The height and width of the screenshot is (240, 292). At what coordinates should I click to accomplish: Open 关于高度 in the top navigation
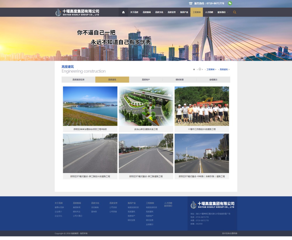click(134, 12)
